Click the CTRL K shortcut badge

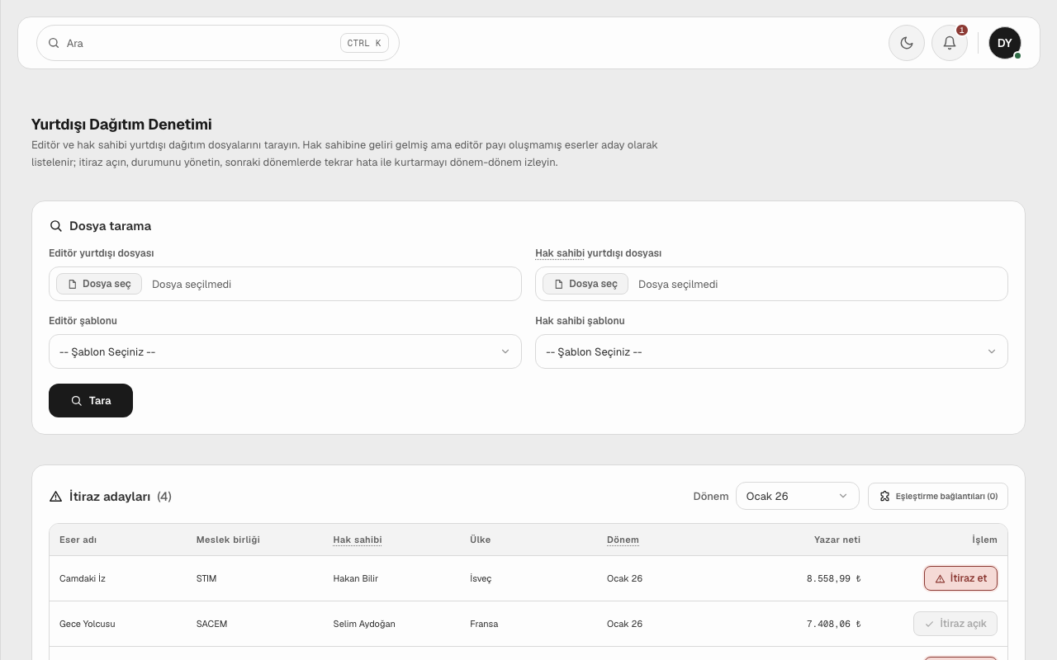tap(364, 43)
